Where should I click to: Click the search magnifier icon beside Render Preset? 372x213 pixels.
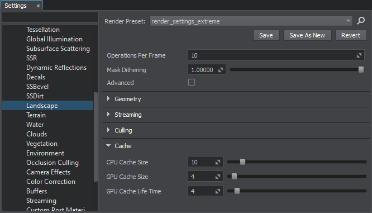point(361,21)
